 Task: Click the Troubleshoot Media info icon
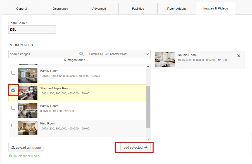click(10, 156)
